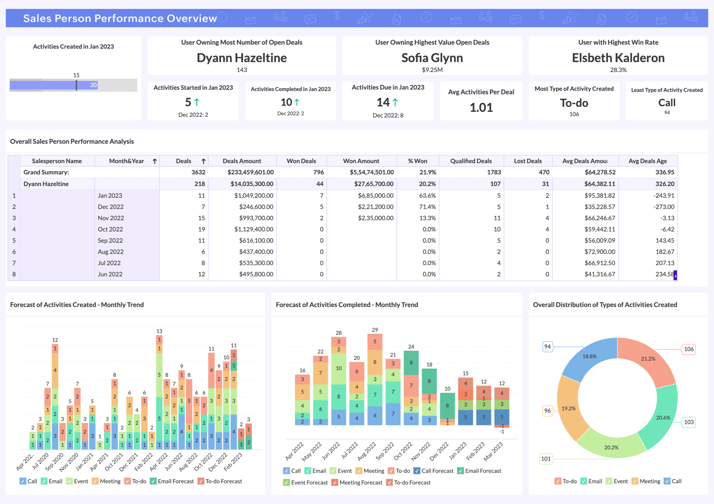
Task: Toggle Event legend in Distribution donut chart
Action: click(x=617, y=481)
